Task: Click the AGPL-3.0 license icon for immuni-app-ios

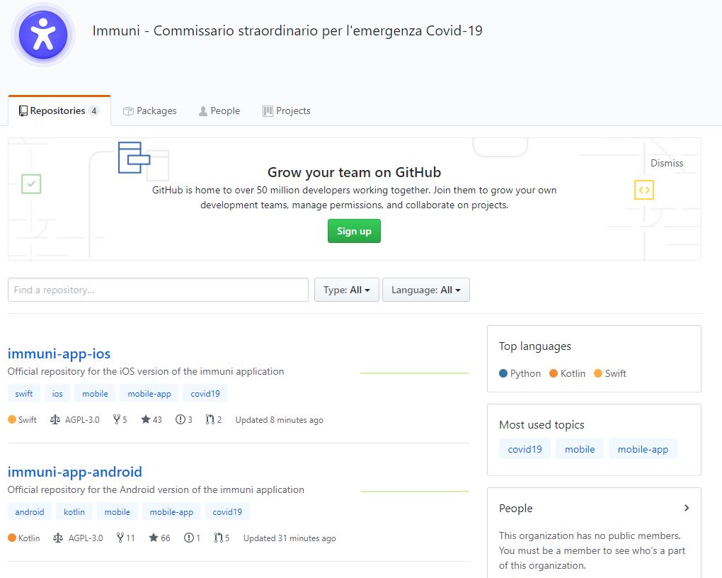Action: point(55,419)
